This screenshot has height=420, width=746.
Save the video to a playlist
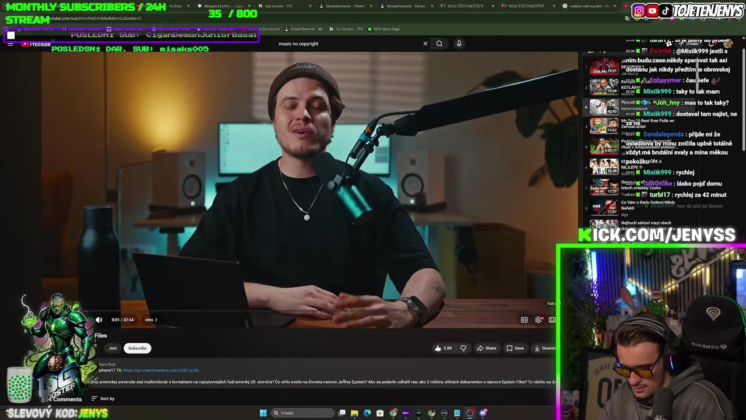click(x=515, y=348)
